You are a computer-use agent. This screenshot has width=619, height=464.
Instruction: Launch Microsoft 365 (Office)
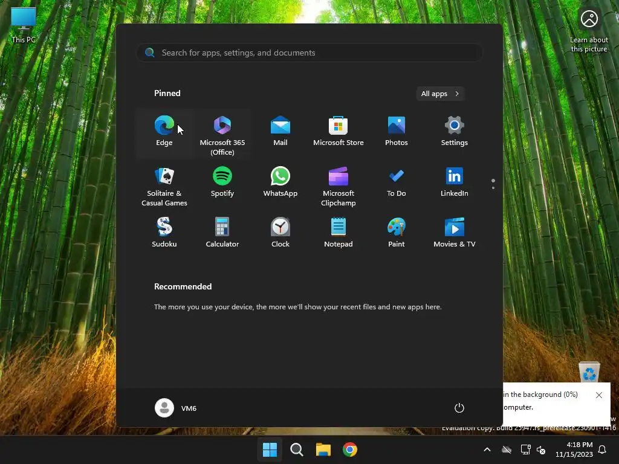[x=222, y=134]
